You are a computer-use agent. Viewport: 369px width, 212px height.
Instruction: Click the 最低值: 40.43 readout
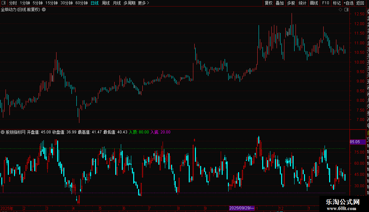pyautogui.click(x=115, y=132)
